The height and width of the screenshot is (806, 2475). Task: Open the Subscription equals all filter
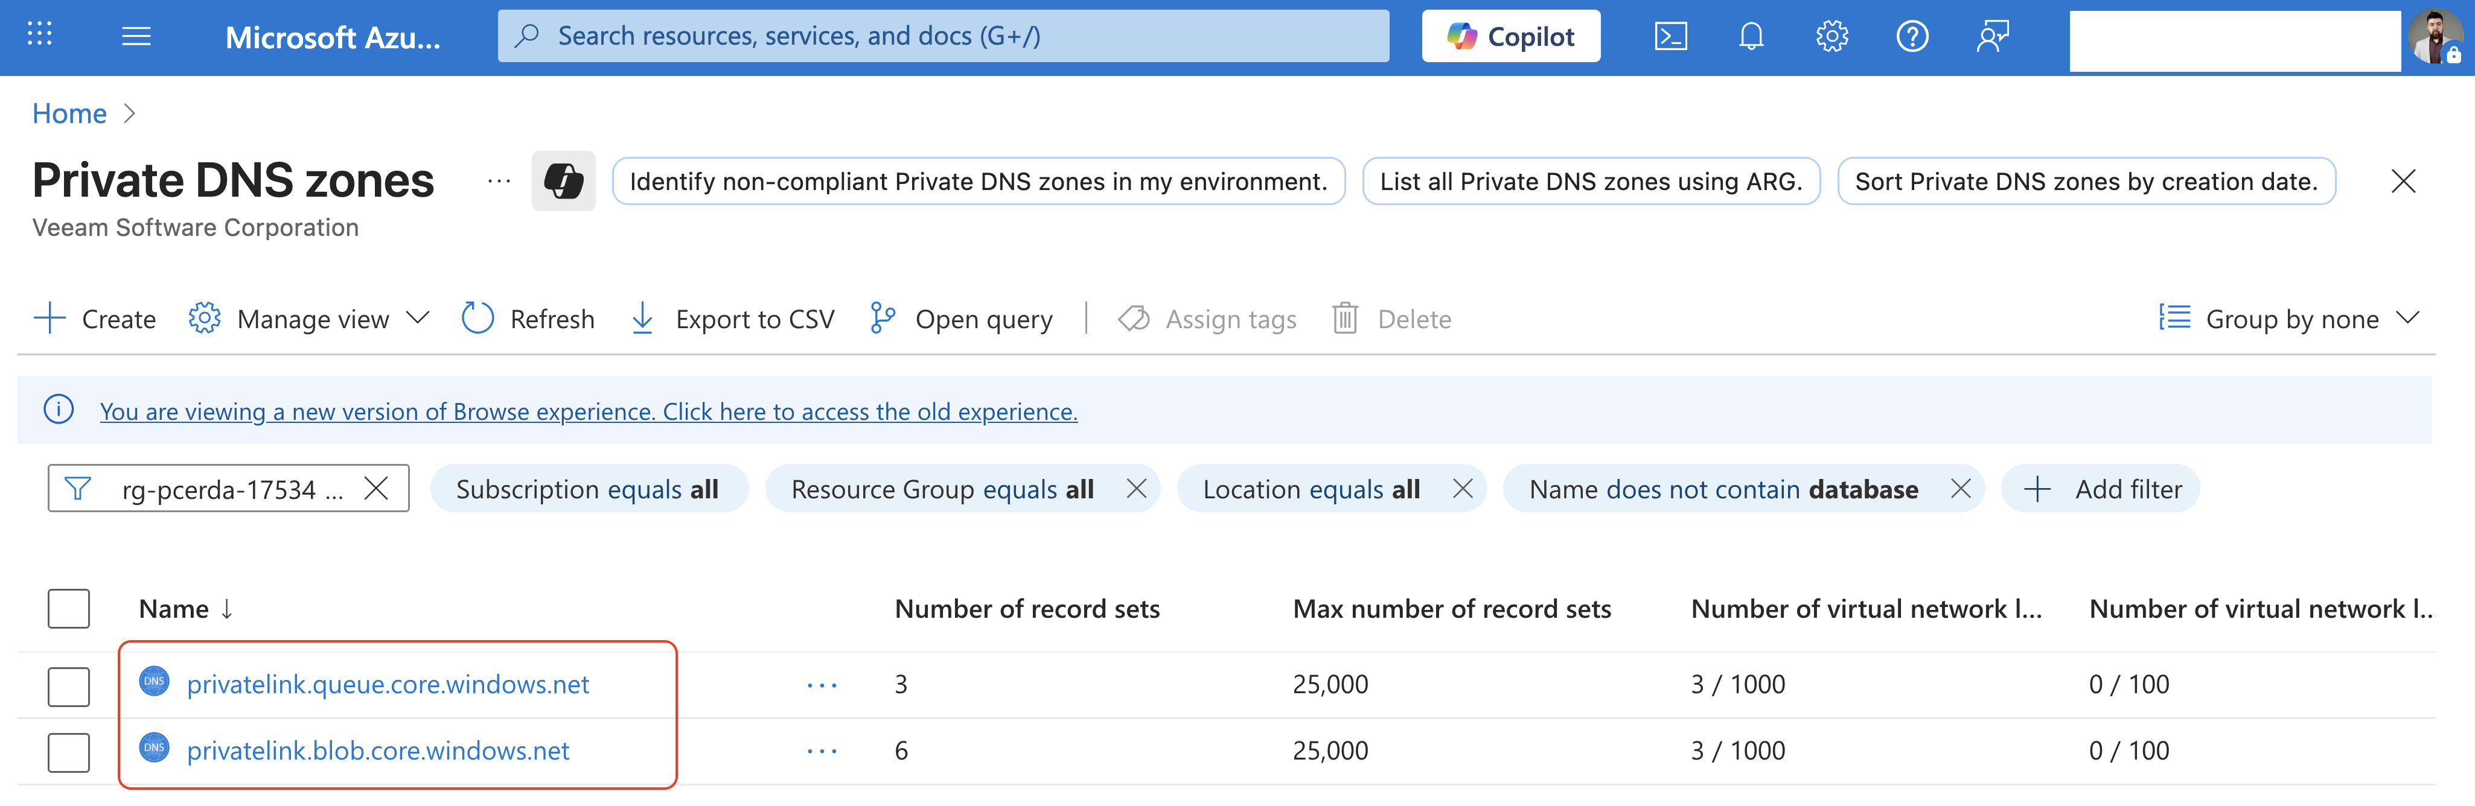[x=588, y=489]
